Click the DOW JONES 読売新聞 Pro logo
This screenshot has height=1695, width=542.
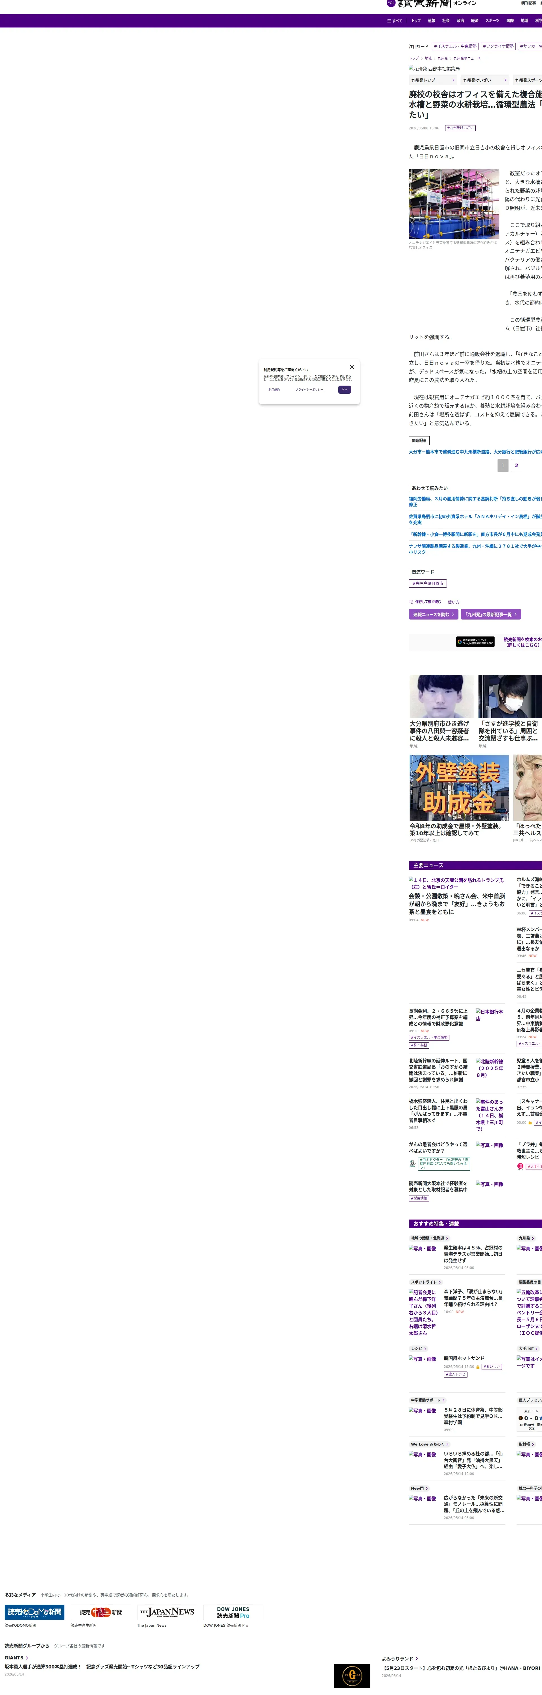click(x=233, y=1612)
